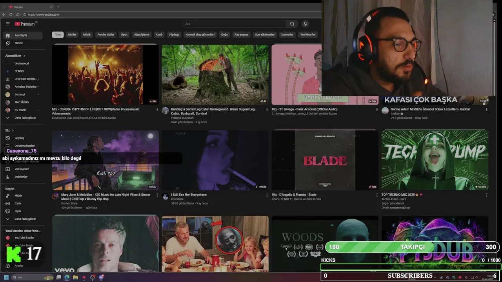The width and height of the screenshot is (502, 282).
Task: Open options for TOP TECHNO MIX 2025
Action: [487, 195]
